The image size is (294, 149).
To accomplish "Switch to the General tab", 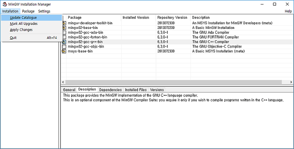I will coord(69,90).
